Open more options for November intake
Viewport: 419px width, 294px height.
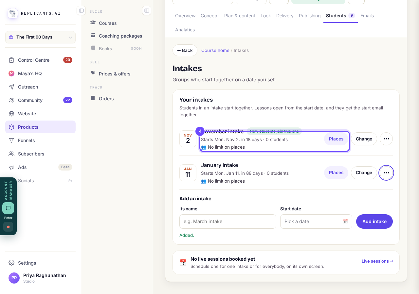pos(386,139)
